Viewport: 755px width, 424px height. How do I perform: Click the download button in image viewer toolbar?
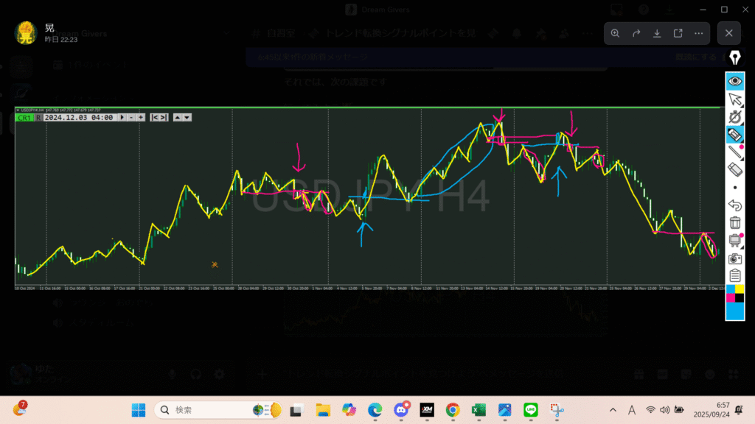pos(656,33)
